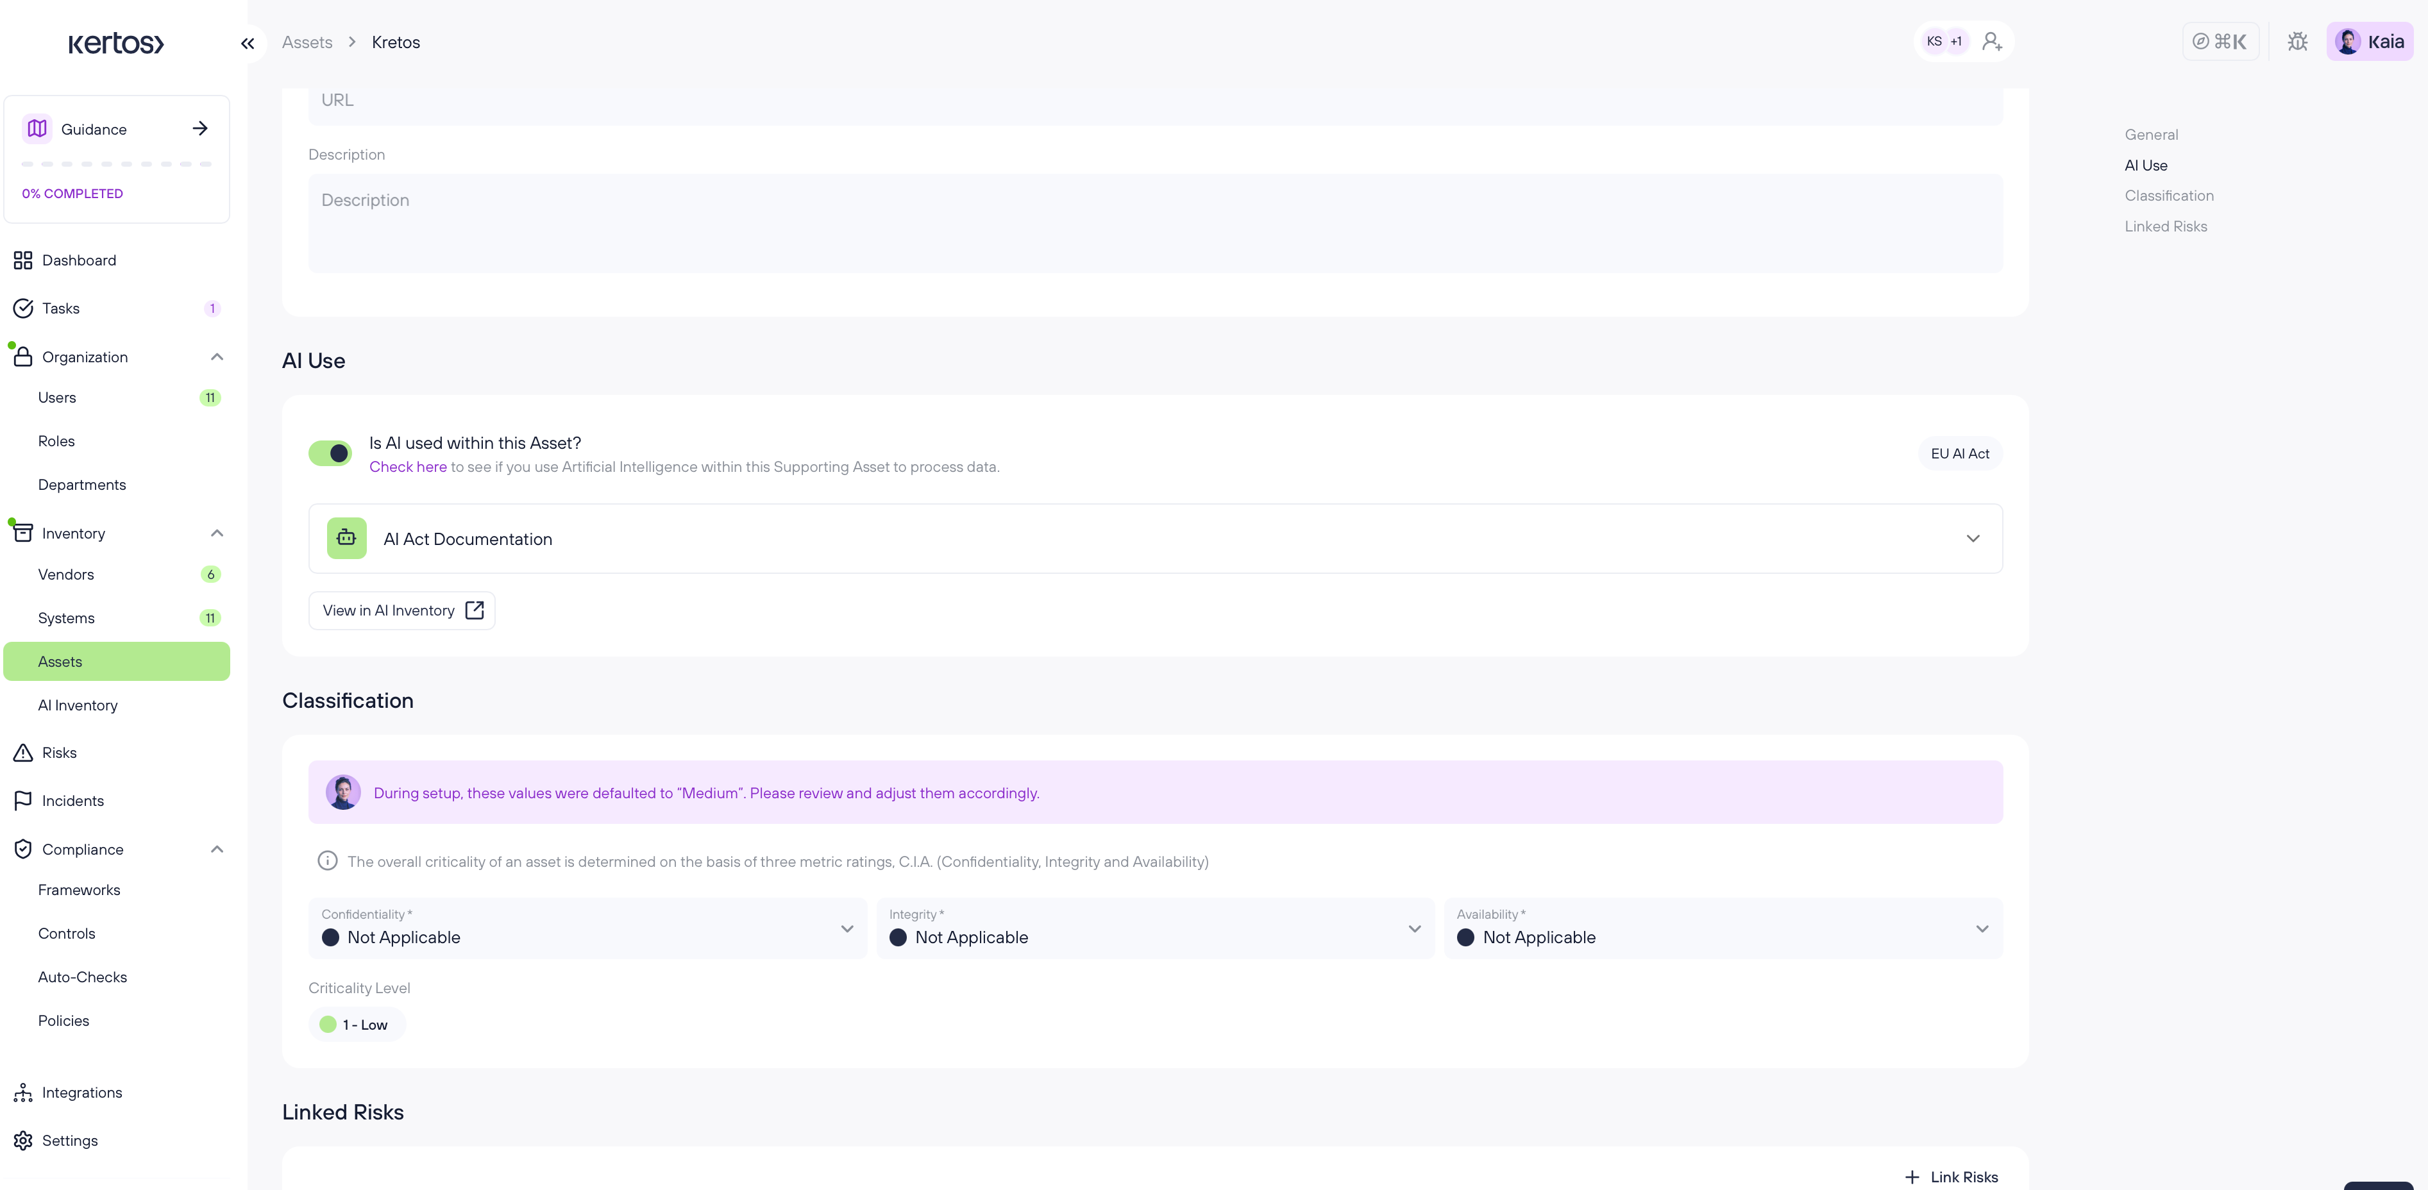Click the '0% COMPLETED' guidance status

click(x=72, y=194)
